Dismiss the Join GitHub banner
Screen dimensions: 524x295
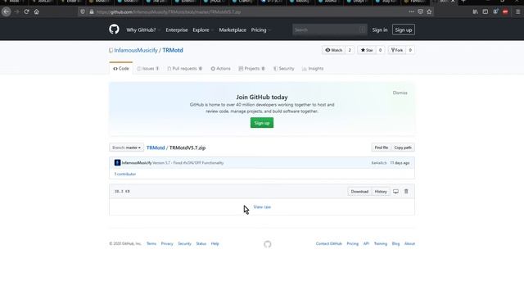tap(400, 93)
